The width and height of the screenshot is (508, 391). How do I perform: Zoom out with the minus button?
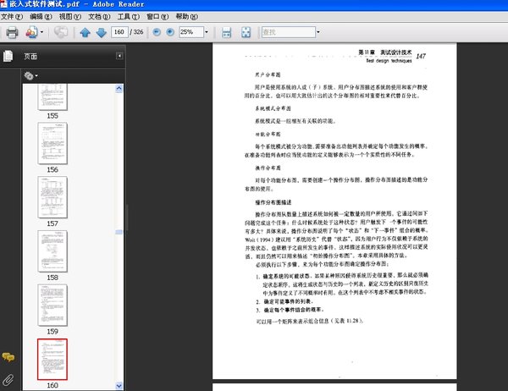coord(157,32)
